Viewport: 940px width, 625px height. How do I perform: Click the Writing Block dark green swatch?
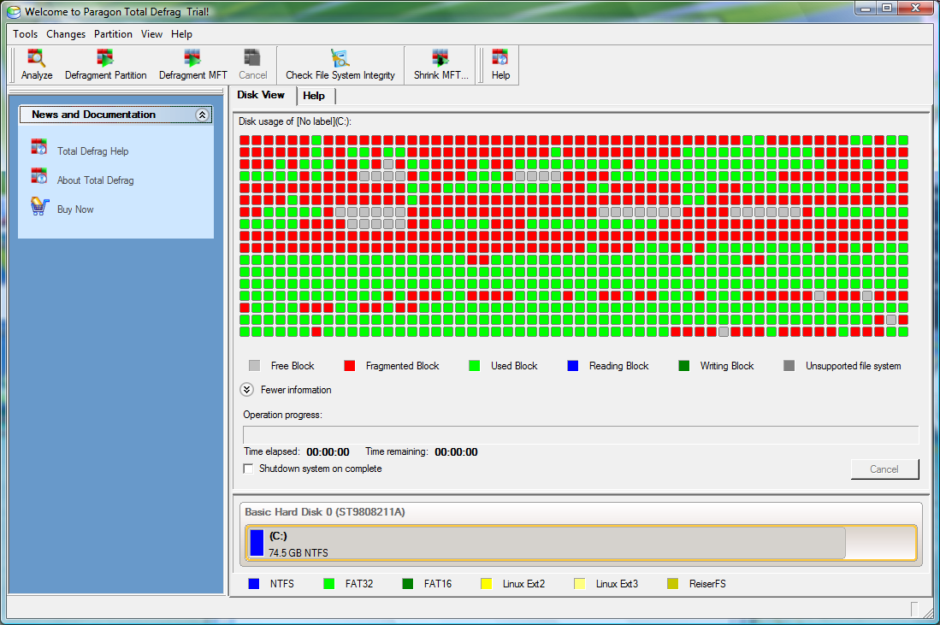(684, 366)
